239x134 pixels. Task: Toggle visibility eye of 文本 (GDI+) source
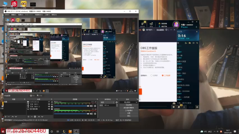click(49, 104)
